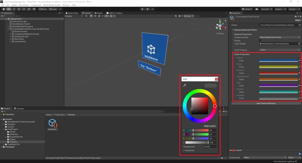The width and height of the screenshot is (302, 163).
Task: Select the Move tool
Action: [9, 9]
